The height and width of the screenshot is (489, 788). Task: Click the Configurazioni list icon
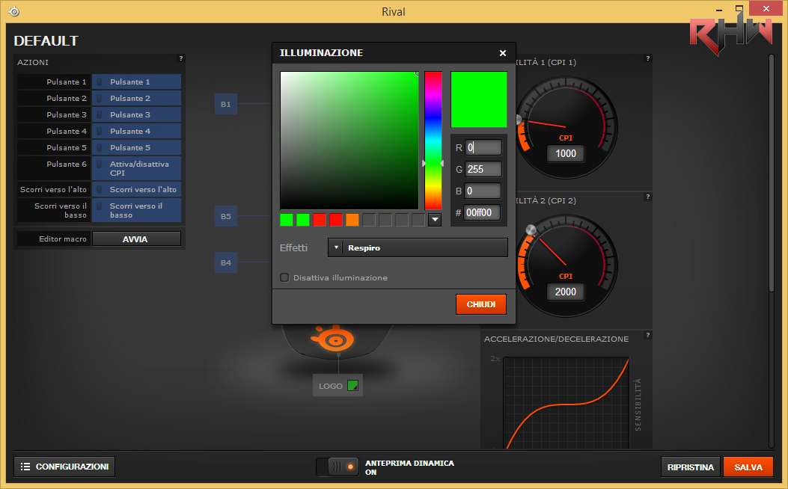(x=25, y=467)
